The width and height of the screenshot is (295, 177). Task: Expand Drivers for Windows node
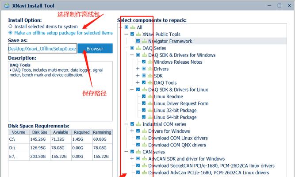pyautogui.click(x=132, y=131)
